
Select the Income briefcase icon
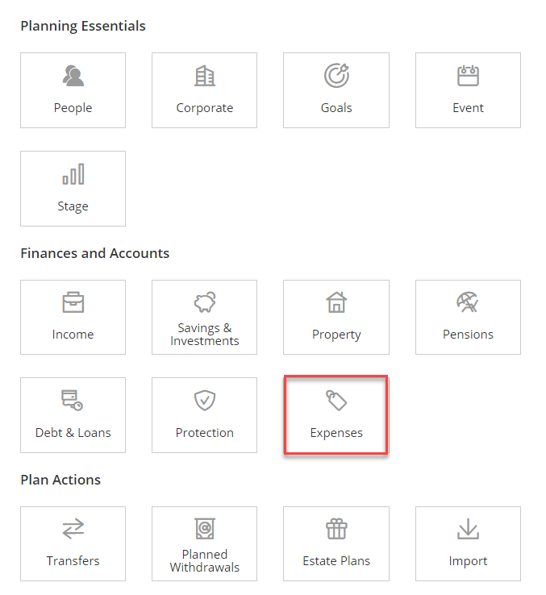point(73,302)
